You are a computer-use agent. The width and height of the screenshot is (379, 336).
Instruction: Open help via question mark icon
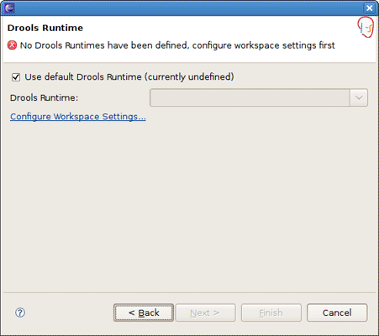(20, 312)
